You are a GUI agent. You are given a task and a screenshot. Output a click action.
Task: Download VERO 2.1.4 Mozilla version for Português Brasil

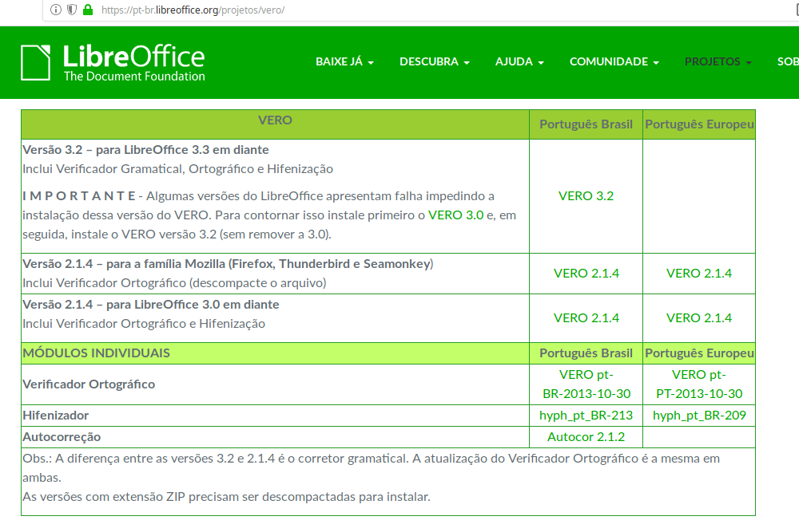click(586, 274)
